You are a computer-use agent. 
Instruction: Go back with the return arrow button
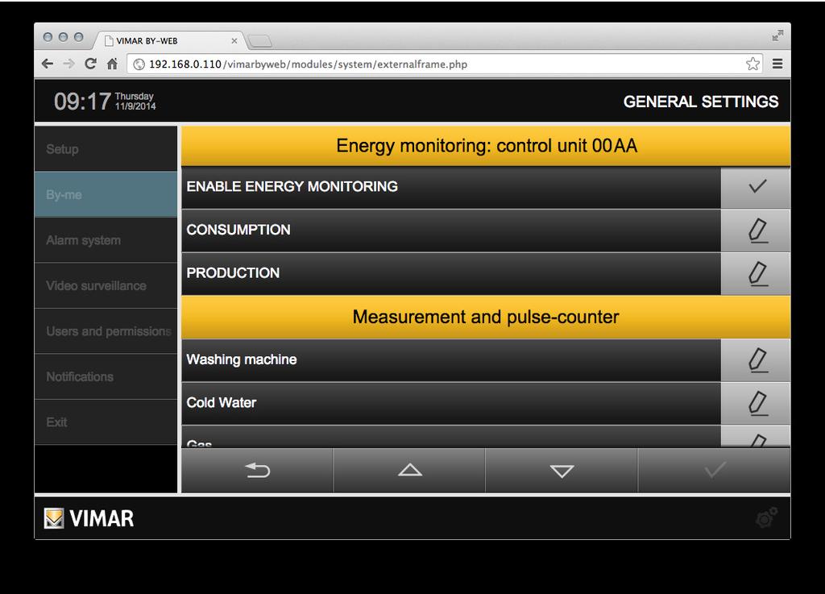point(257,471)
